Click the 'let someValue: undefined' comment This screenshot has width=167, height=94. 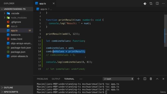[65, 69]
